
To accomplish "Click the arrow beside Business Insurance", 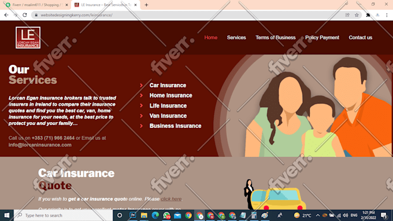I will tap(142, 126).
